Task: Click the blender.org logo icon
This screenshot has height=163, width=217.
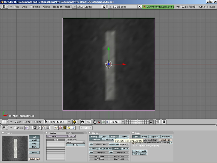Action: click(144, 7)
